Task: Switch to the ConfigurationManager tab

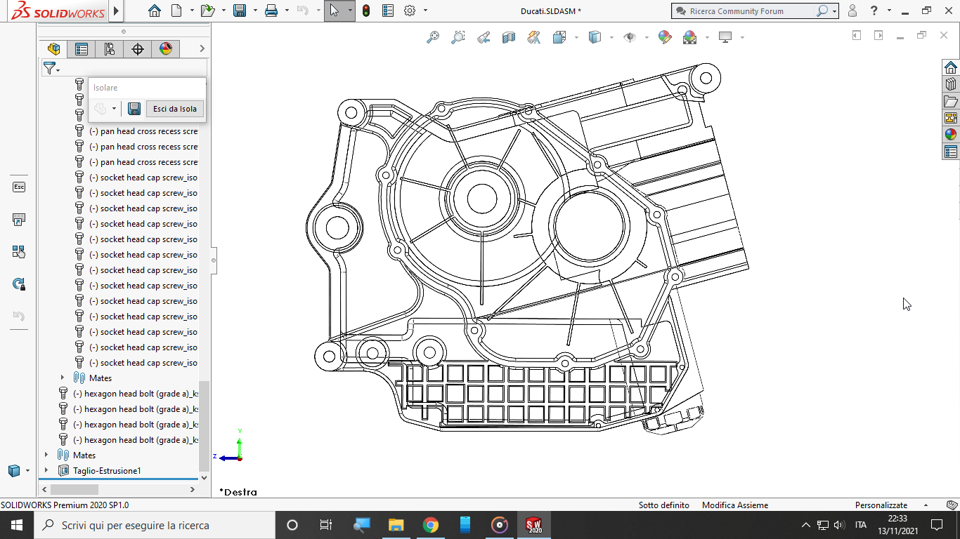Action: (110, 48)
